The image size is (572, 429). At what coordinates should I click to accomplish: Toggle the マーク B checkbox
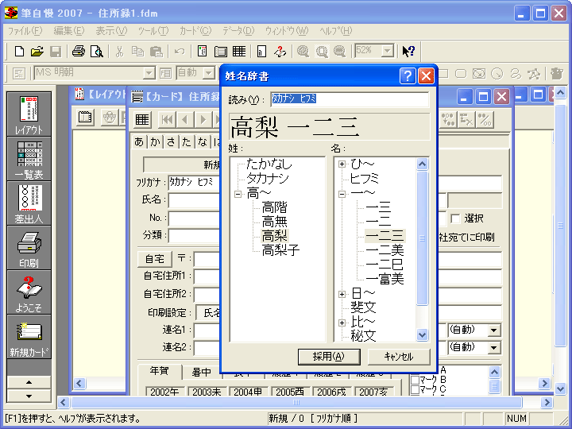(x=415, y=380)
